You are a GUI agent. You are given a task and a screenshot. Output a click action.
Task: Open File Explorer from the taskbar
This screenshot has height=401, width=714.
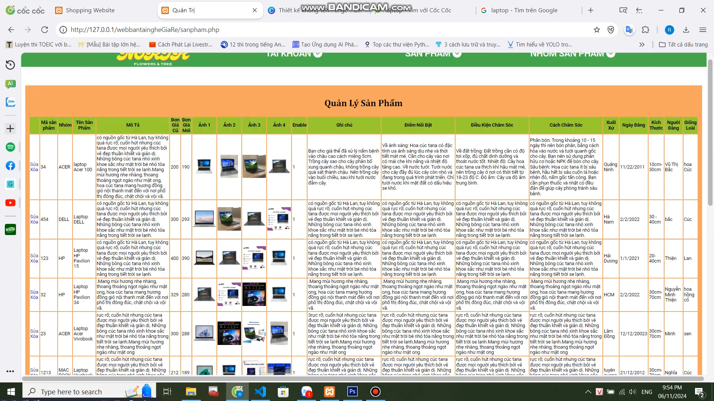click(x=191, y=392)
